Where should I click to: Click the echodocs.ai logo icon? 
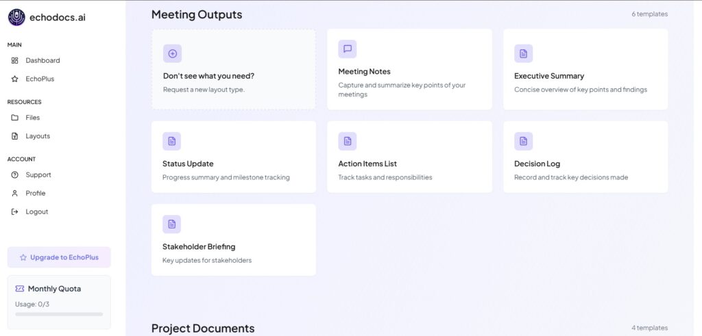(x=16, y=17)
